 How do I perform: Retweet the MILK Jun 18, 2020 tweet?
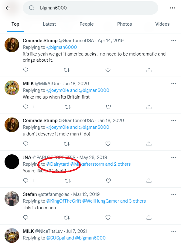click(x=68, y=107)
